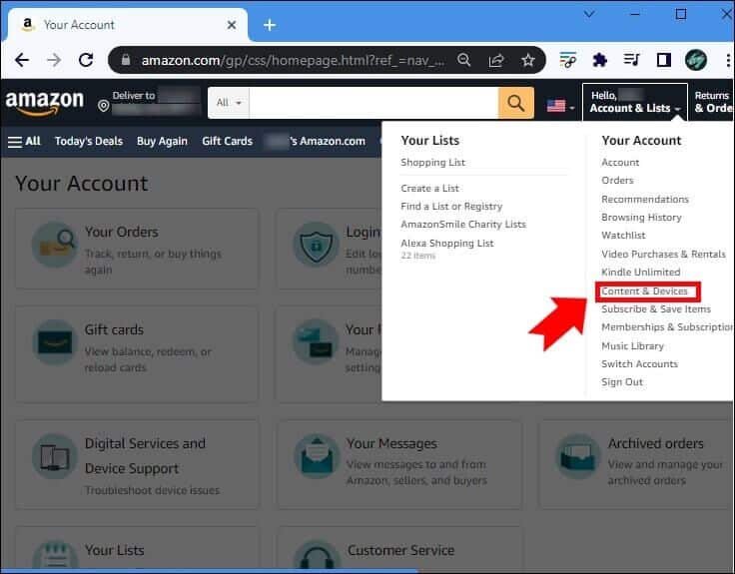Click the Your Messages envelope icon
This screenshot has width=735, height=574.
click(x=317, y=456)
